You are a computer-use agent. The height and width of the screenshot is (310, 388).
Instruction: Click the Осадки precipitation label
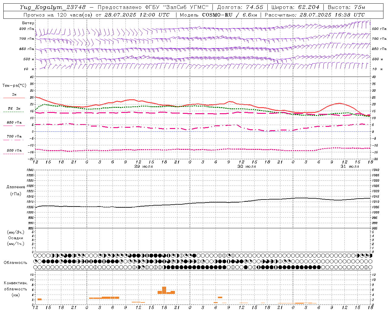(16, 238)
